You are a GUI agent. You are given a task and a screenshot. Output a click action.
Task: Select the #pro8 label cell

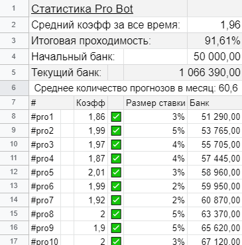pos(45,214)
